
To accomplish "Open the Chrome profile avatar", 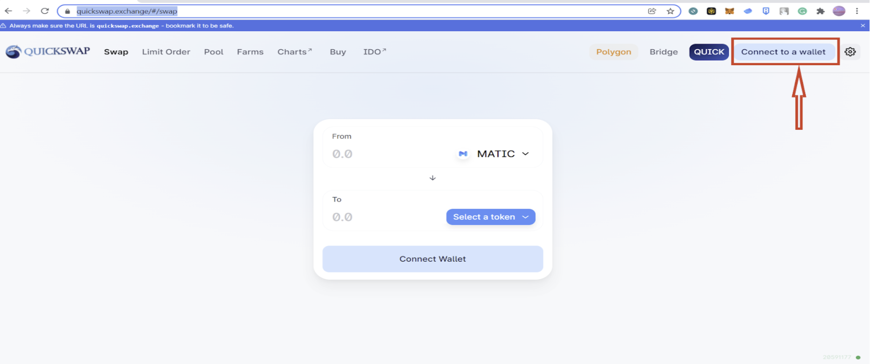I will [x=839, y=11].
